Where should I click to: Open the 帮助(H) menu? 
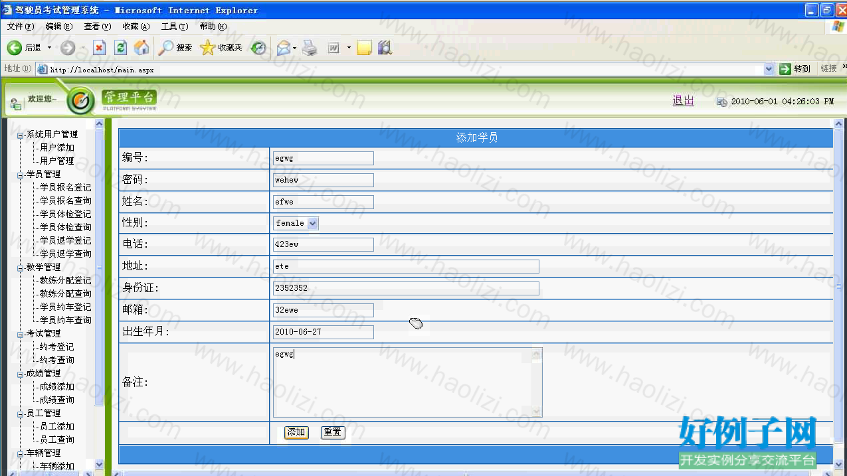click(213, 27)
